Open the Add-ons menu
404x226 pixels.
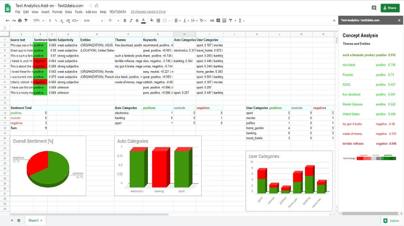[x=91, y=12]
